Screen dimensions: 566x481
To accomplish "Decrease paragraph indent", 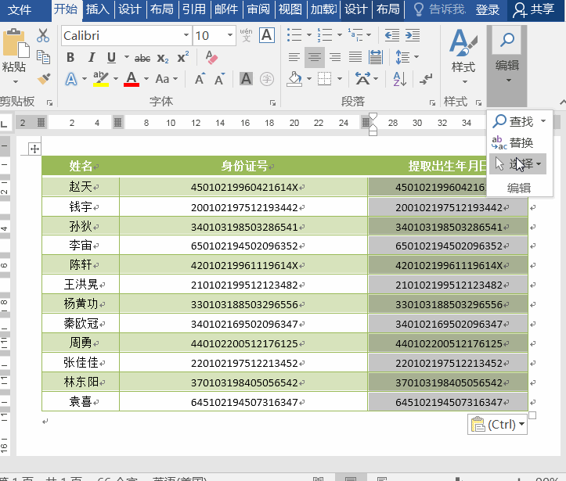I will point(391,35).
